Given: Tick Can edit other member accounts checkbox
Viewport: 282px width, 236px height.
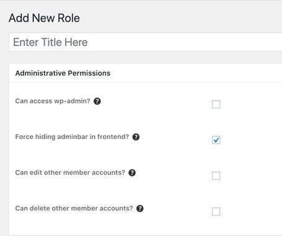Looking at the screenshot, I should [216, 176].
